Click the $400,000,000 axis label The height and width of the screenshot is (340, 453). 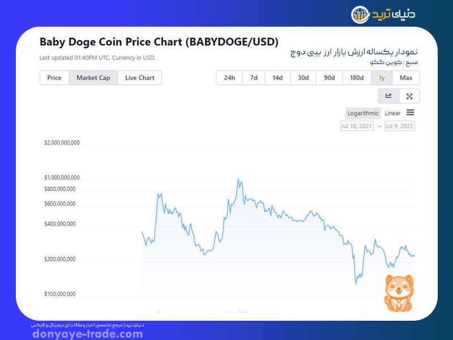tap(60, 224)
